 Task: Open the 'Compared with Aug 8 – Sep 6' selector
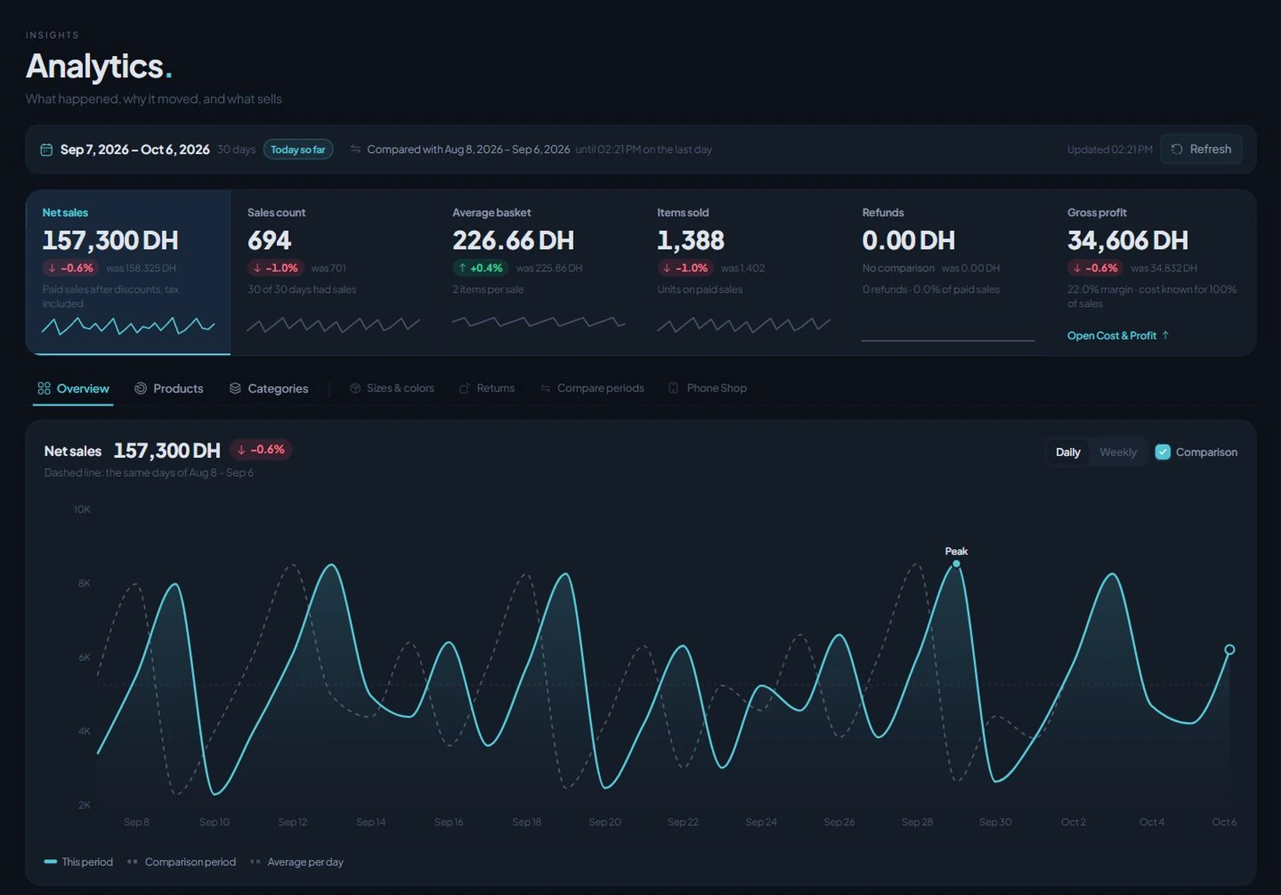(x=468, y=150)
